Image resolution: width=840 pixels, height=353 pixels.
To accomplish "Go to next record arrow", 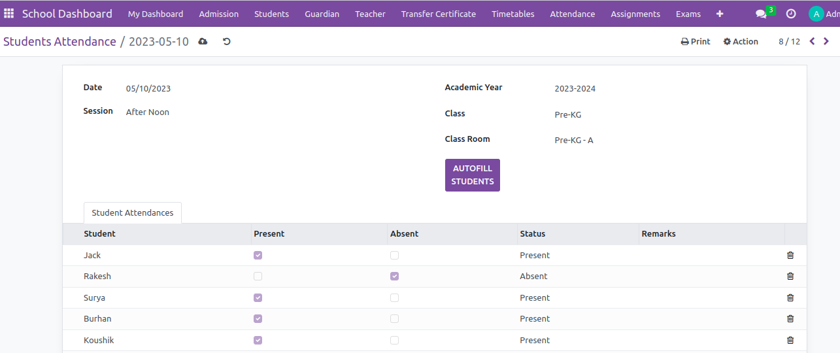I will click(x=826, y=41).
